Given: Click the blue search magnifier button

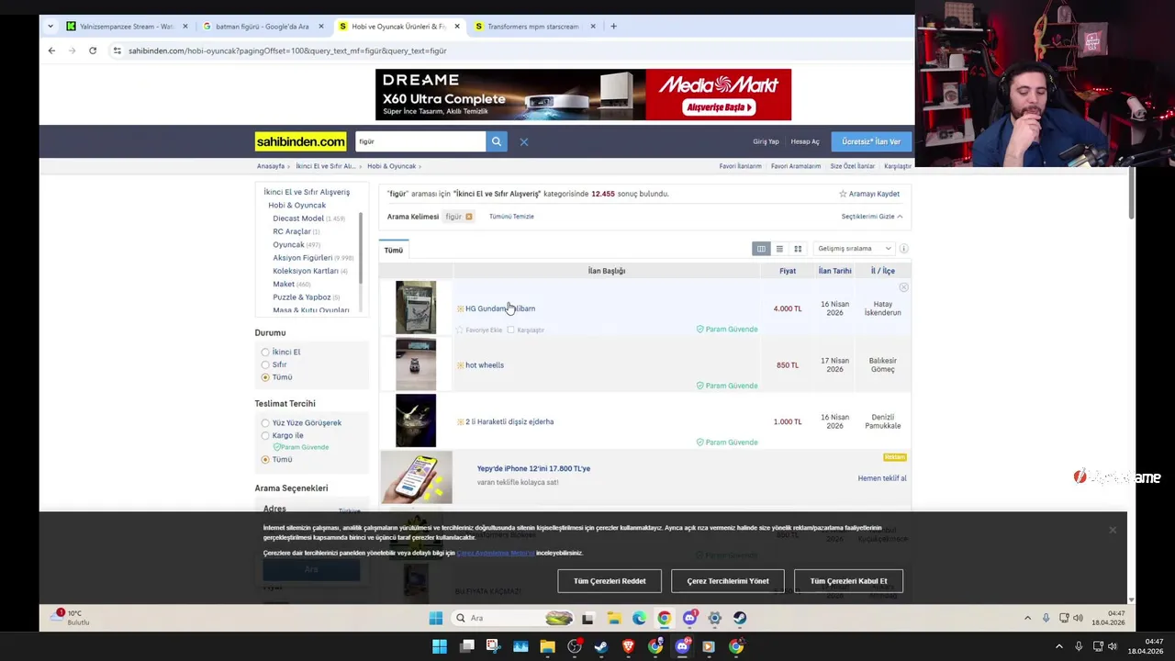Looking at the screenshot, I should point(496,141).
